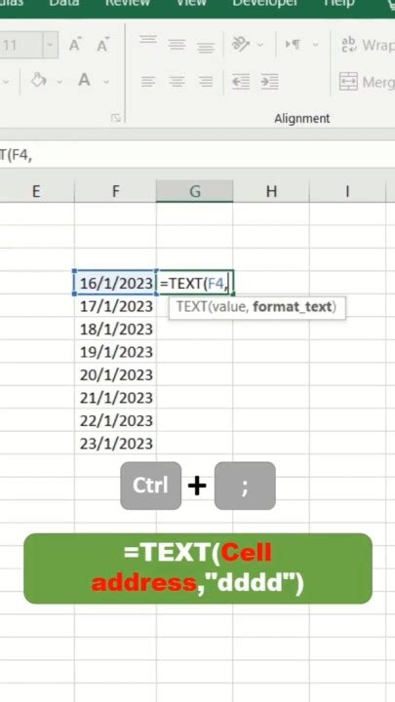Viewport: 395px width, 702px height.
Task: Expand the font color dropdown arrow
Action: (x=106, y=82)
